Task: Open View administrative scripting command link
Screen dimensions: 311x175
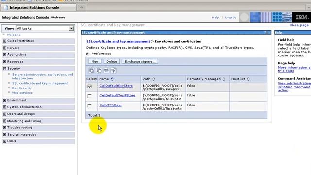Action: [294, 87]
